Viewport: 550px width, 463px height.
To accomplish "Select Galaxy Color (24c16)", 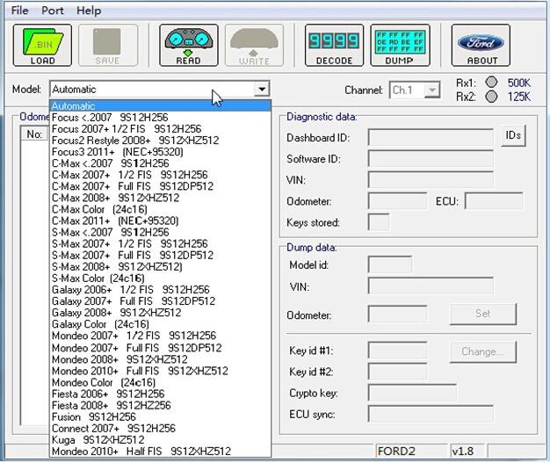I will pos(160,324).
